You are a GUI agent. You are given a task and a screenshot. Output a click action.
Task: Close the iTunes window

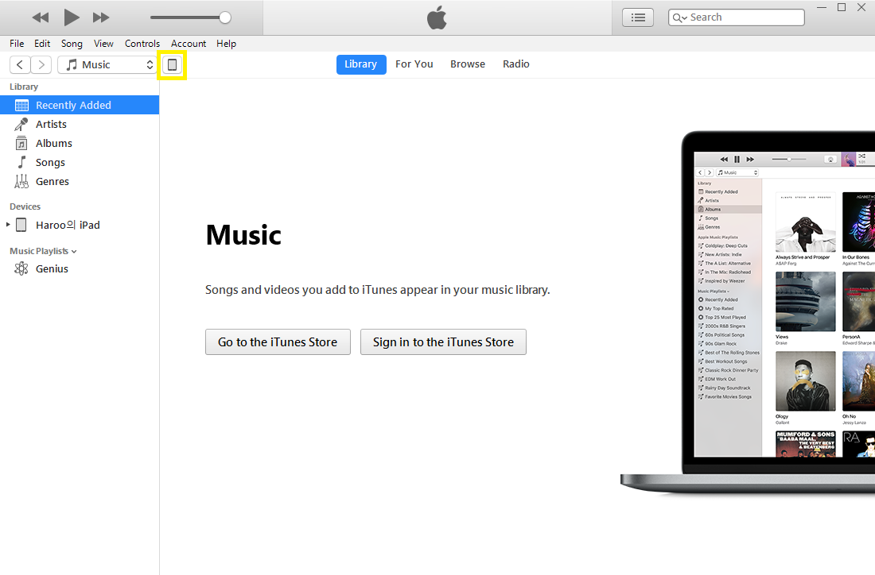tap(861, 7)
